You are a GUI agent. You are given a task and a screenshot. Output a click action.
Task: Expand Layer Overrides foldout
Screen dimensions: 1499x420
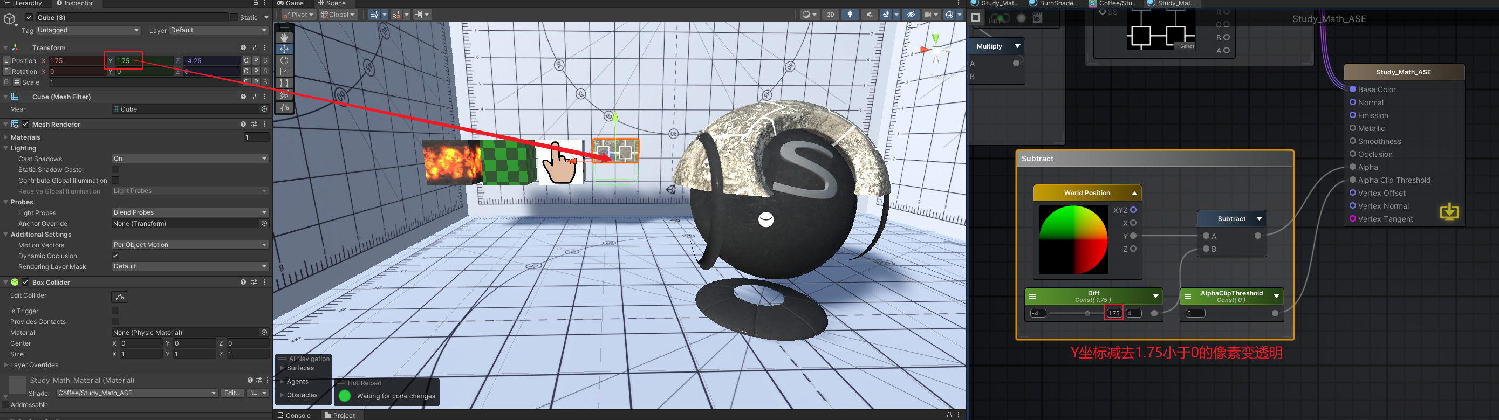5,364
